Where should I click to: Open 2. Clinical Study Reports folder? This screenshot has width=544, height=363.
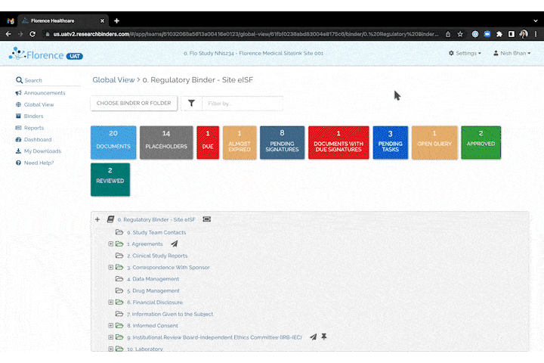157,256
